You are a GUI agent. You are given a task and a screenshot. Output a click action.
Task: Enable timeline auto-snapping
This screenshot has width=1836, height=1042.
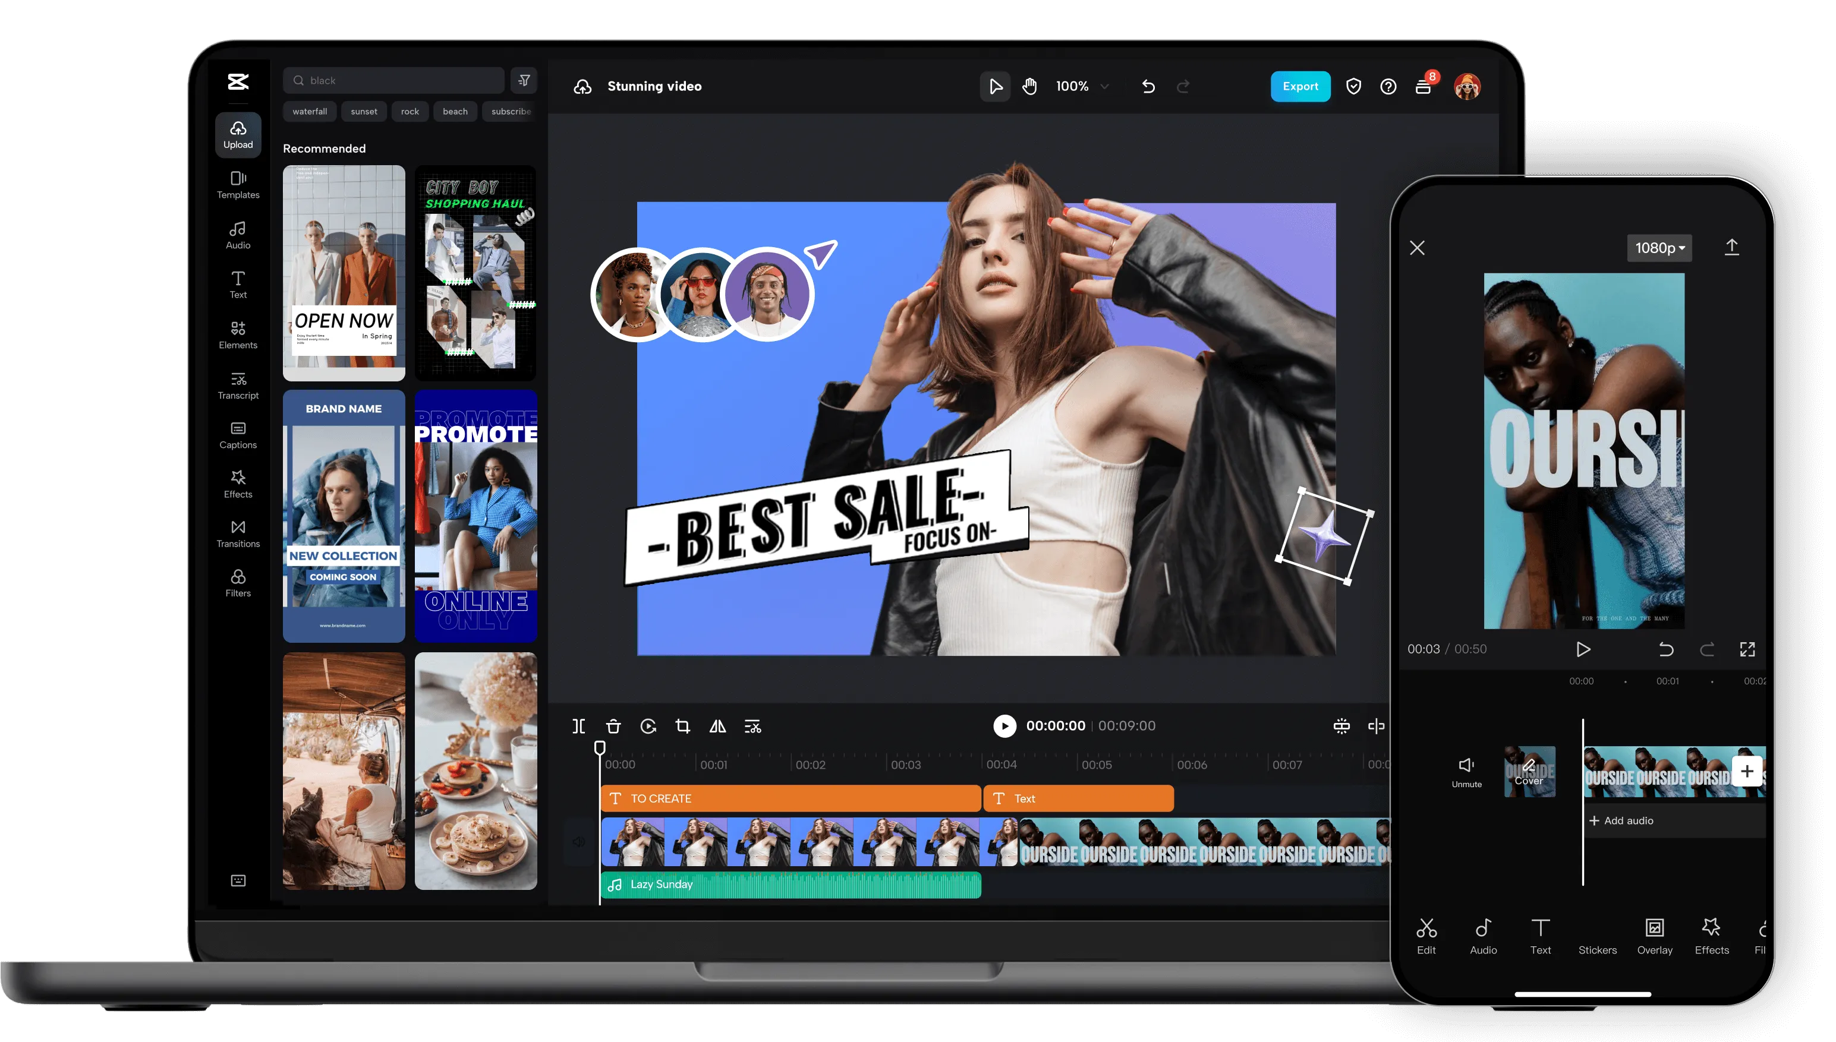tap(1341, 726)
